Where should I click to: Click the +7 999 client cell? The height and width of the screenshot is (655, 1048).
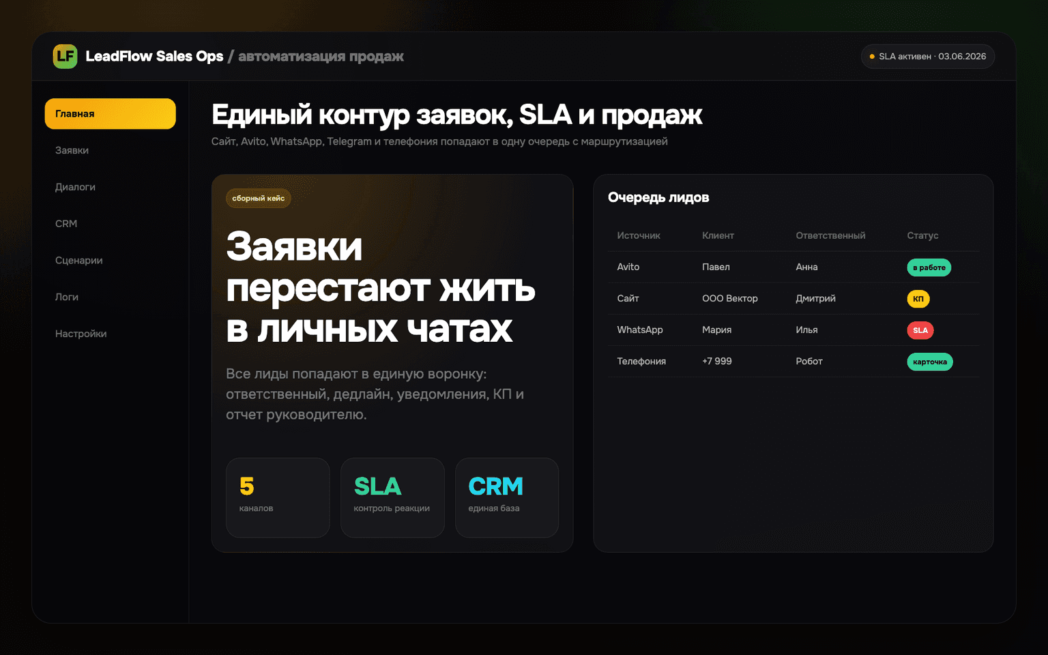coord(717,361)
